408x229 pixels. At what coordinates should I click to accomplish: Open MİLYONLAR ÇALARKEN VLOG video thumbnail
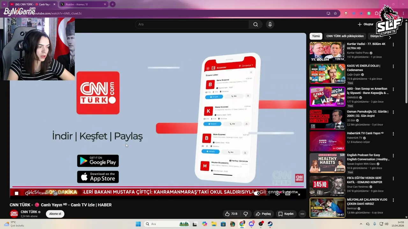[327, 208]
